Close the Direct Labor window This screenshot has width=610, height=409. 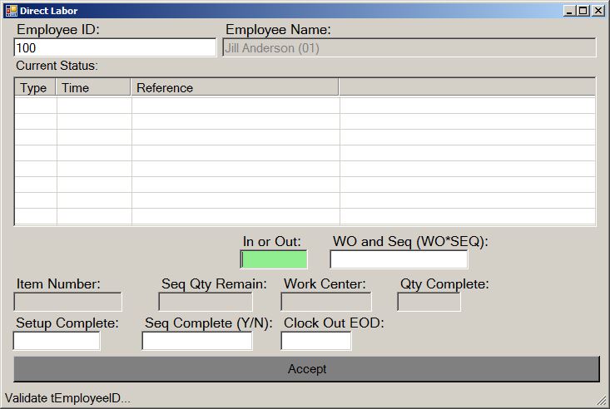coord(597,11)
